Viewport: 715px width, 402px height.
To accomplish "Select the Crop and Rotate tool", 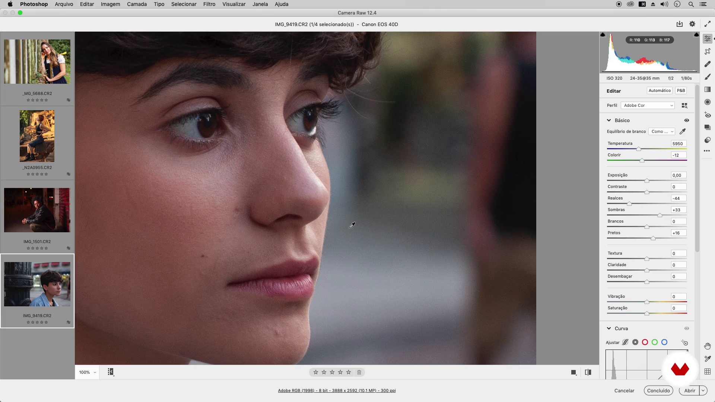I will click(708, 51).
